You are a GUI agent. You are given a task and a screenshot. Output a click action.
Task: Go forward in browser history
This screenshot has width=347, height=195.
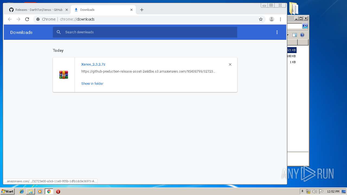[18, 19]
